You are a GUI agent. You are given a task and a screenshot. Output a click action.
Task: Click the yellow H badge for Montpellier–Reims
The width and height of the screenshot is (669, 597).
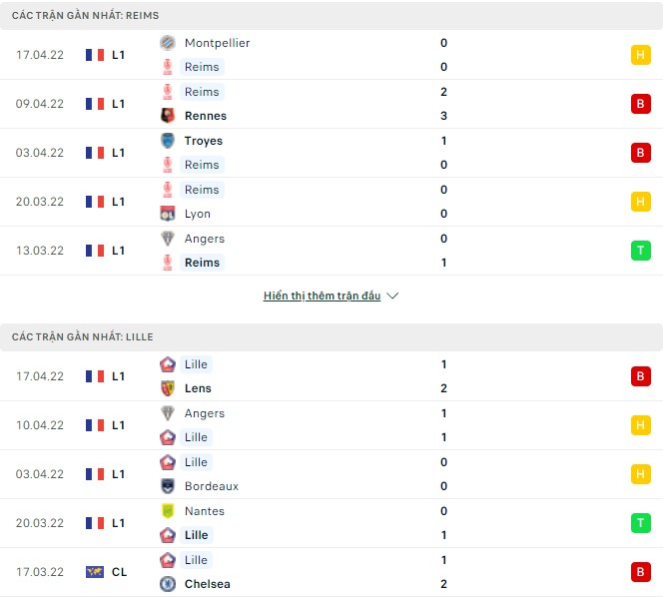(x=640, y=55)
